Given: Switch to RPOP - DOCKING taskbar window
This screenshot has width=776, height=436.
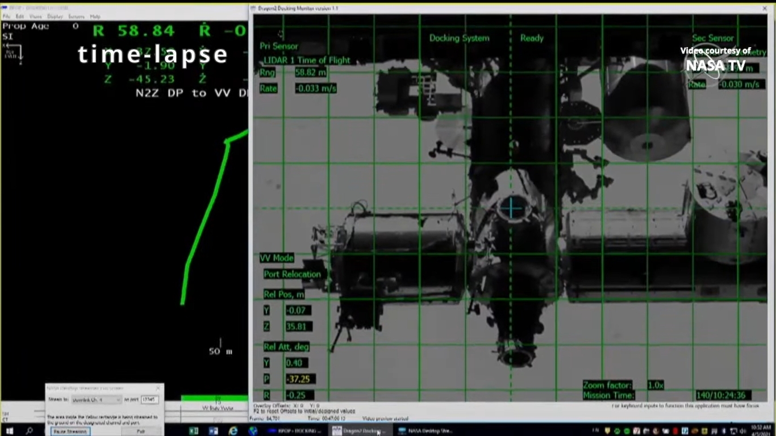Looking at the screenshot, I should [295, 431].
